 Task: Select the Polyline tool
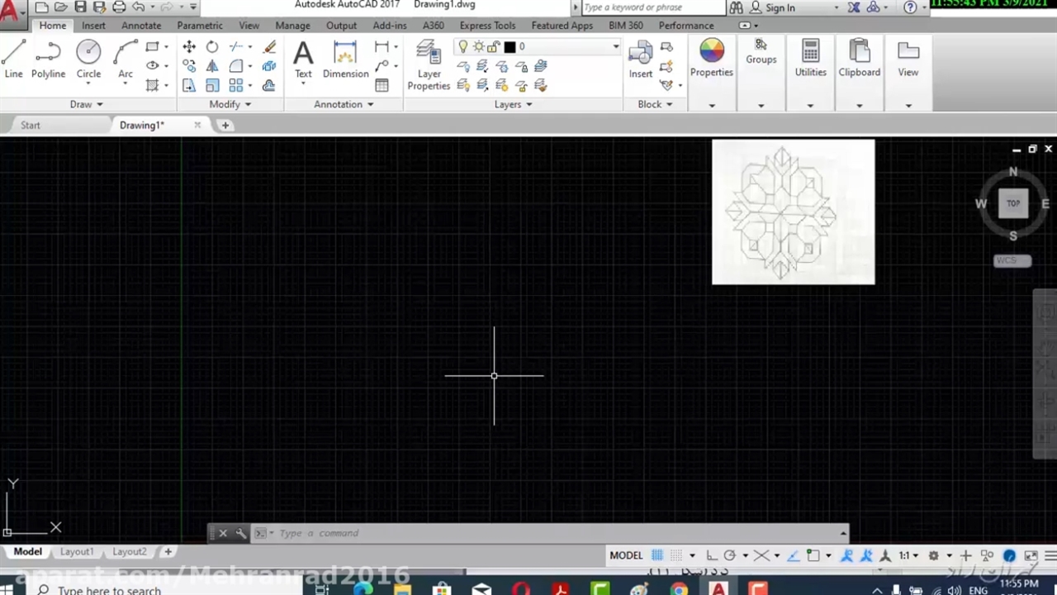coord(48,59)
